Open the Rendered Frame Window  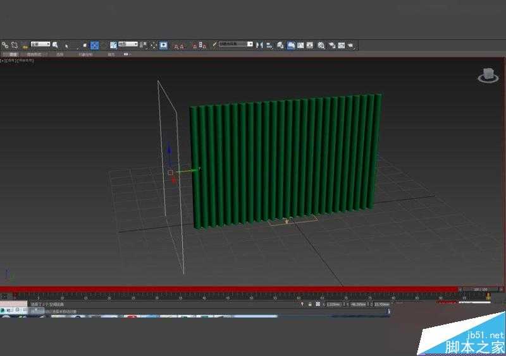(342, 45)
